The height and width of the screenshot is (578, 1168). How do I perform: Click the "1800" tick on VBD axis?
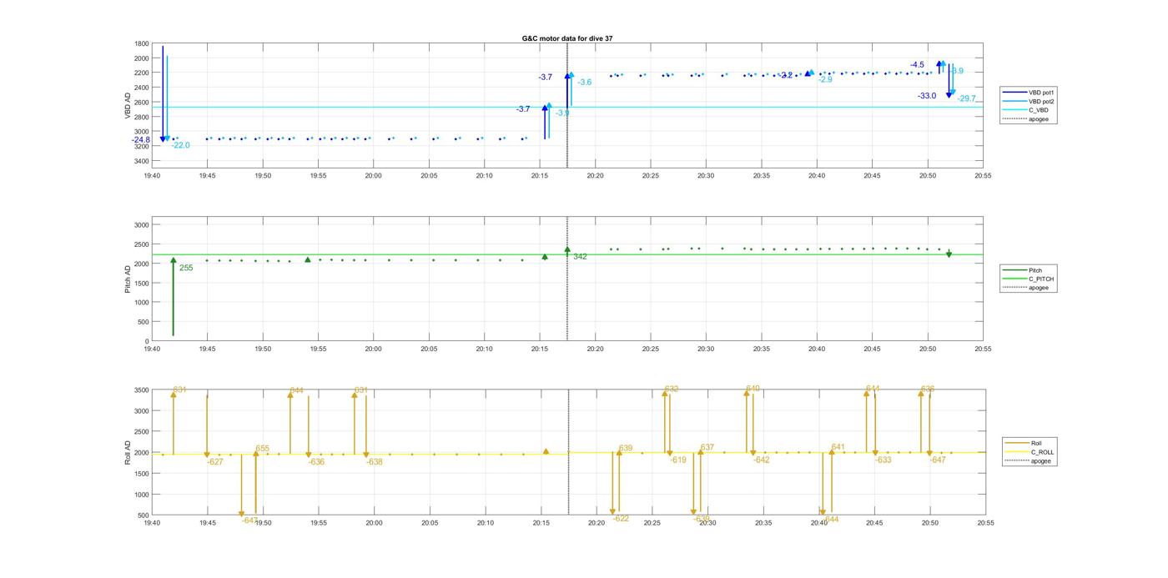coord(141,44)
